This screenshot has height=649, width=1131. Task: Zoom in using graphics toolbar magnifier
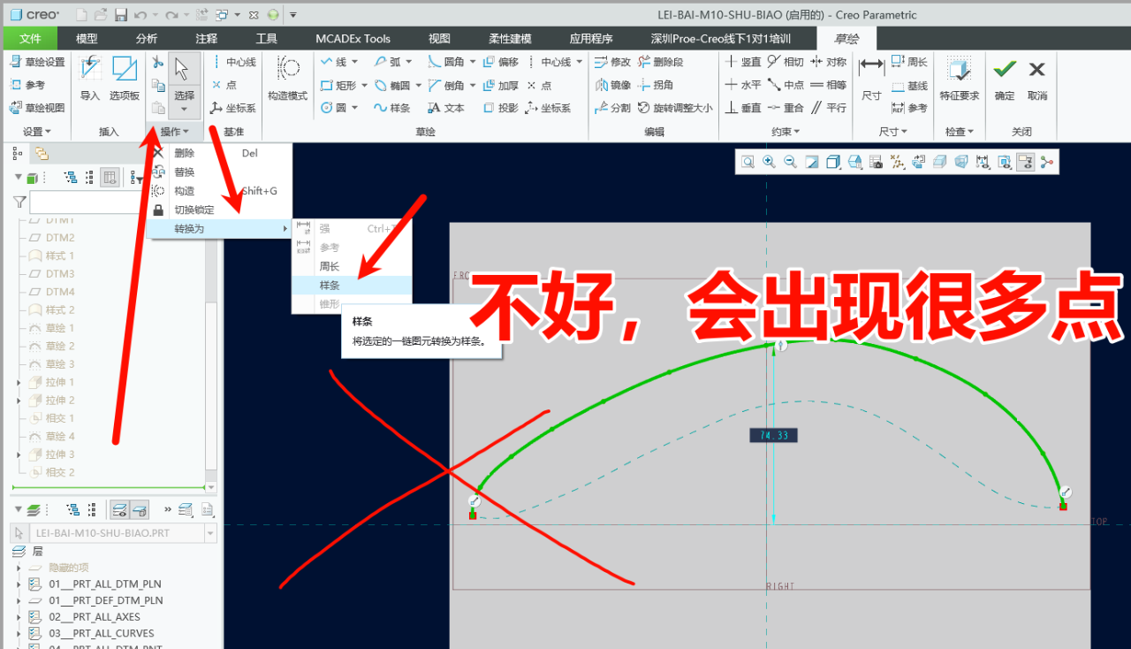[769, 162]
